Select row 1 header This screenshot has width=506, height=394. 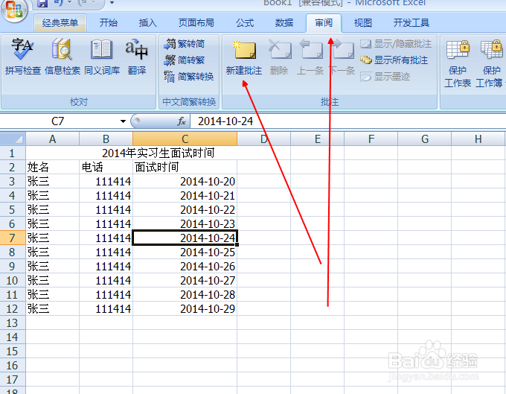13,153
